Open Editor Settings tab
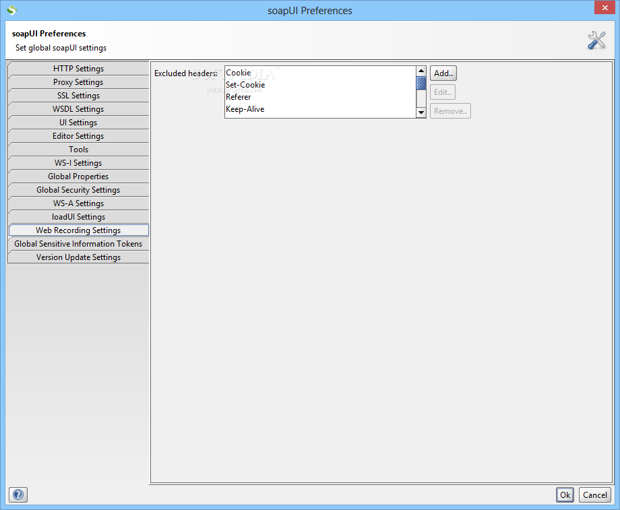Screen dimensions: 620x510 (x=78, y=135)
